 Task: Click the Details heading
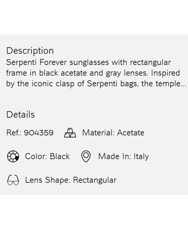(20, 114)
